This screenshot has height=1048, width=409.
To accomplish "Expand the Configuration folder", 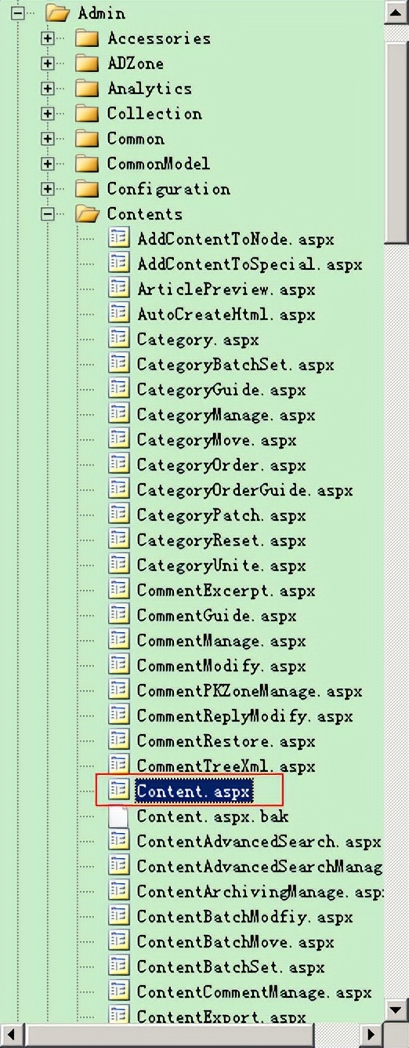I will tap(48, 188).
